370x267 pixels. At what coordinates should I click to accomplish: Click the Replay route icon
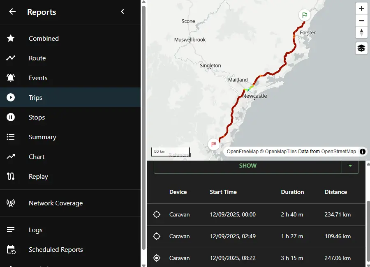(x=11, y=177)
